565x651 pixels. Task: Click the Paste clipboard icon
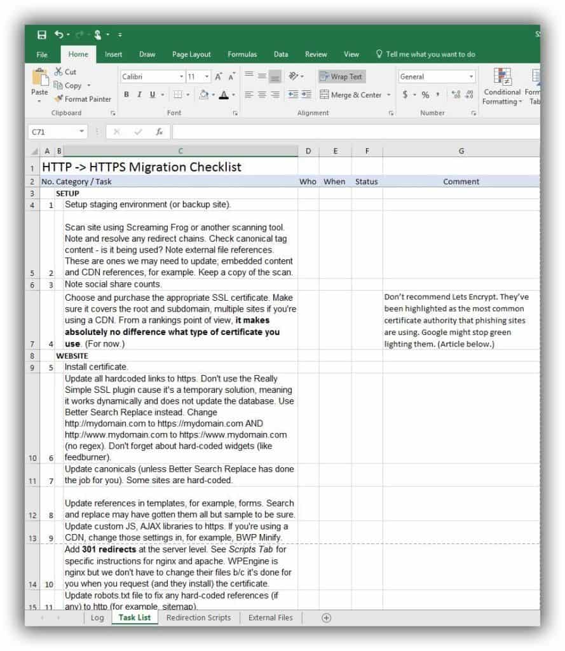click(x=39, y=80)
